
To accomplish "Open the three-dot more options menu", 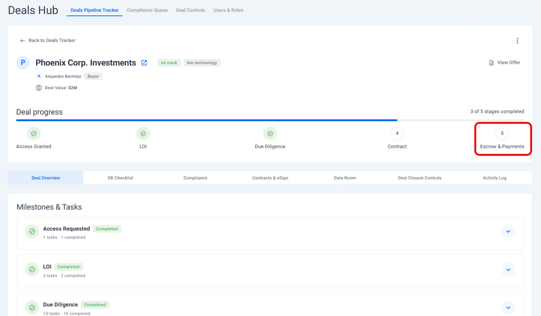I will click(x=517, y=41).
